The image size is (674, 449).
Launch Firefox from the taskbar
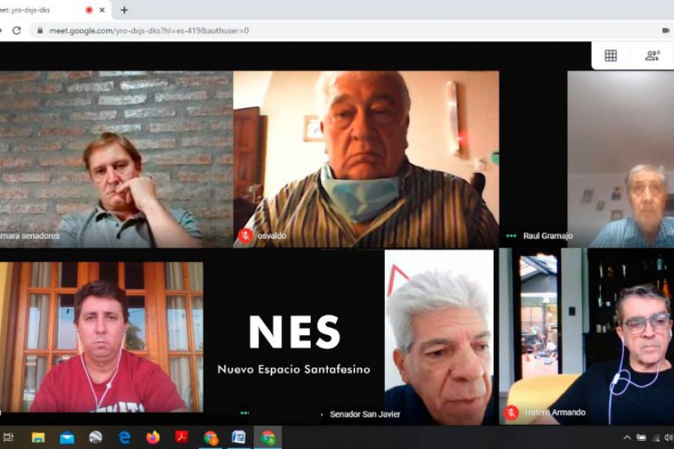pos(153,438)
